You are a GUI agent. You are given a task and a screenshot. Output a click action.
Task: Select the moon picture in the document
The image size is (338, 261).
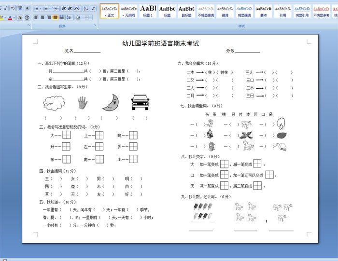tap(111, 103)
